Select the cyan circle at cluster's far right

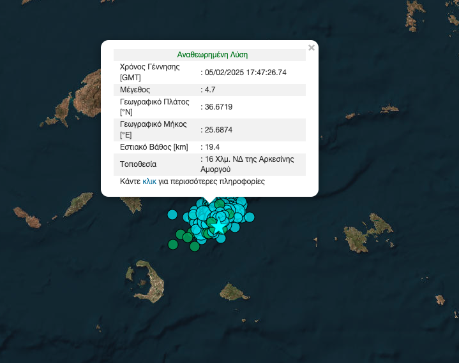[250, 217]
